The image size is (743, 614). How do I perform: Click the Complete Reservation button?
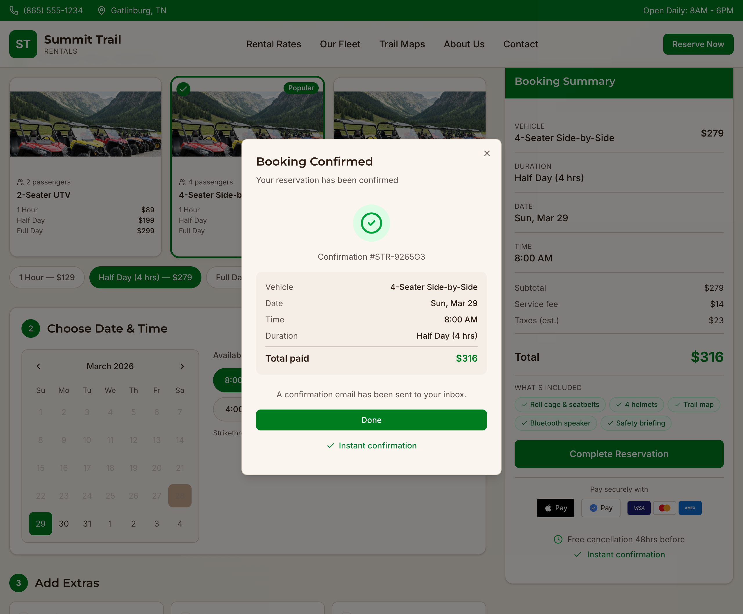619,454
